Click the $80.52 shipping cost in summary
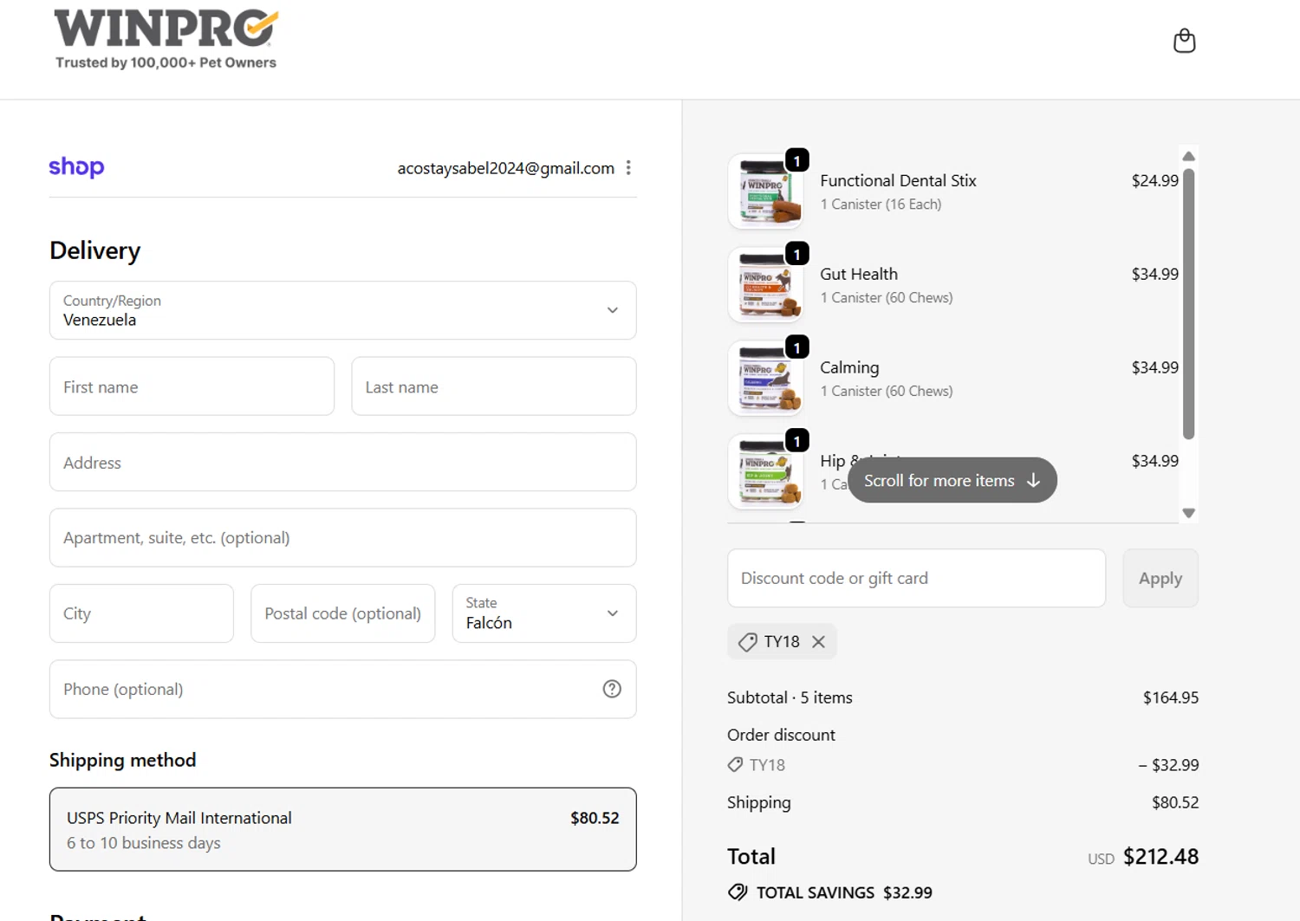 coord(1175,802)
